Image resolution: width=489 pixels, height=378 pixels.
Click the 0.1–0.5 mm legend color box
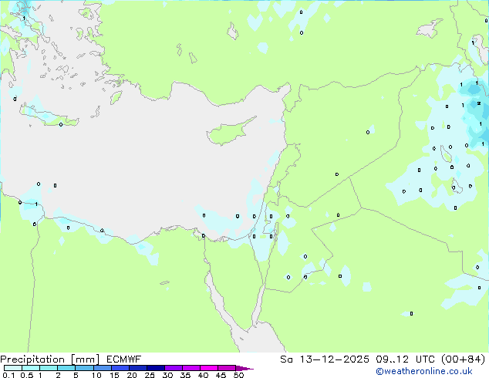[13, 368]
